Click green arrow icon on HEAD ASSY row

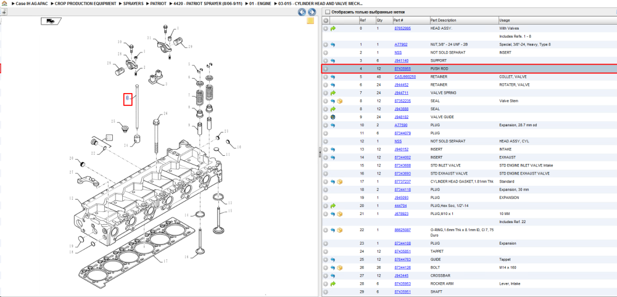click(x=333, y=28)
